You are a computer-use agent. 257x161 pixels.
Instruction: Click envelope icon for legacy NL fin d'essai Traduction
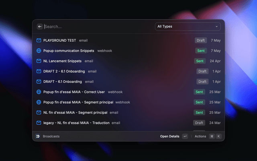pyautogui.click(x=39, y=123)
